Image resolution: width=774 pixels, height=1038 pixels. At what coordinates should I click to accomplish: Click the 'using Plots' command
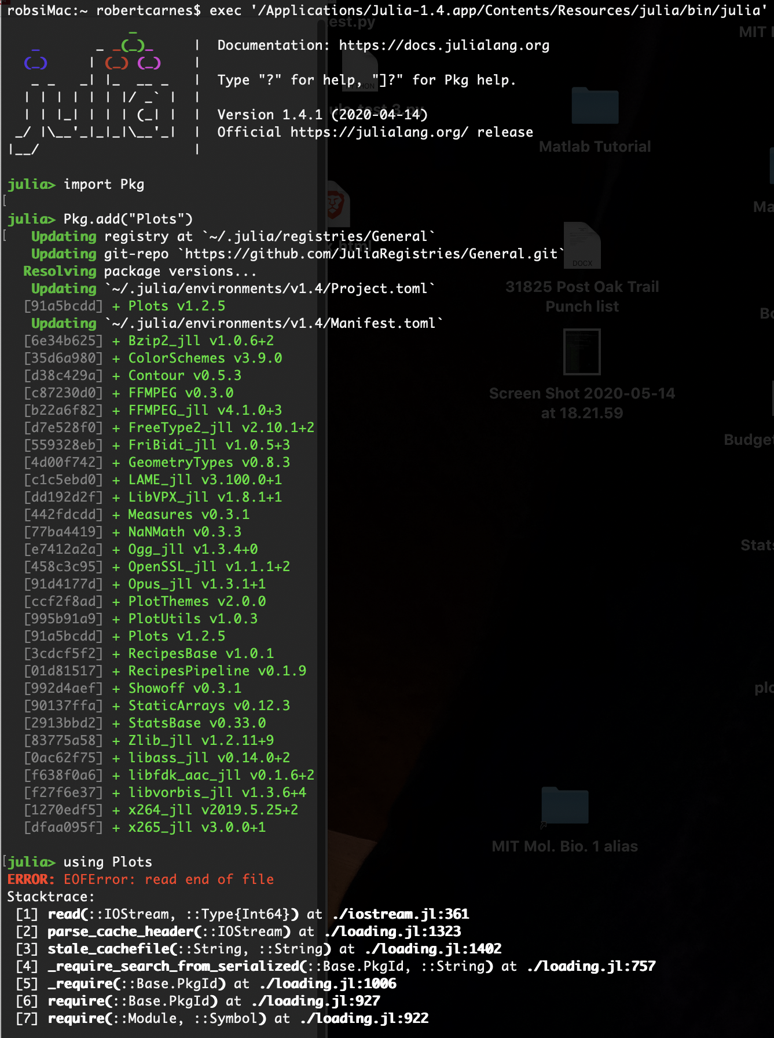point(108,862)
